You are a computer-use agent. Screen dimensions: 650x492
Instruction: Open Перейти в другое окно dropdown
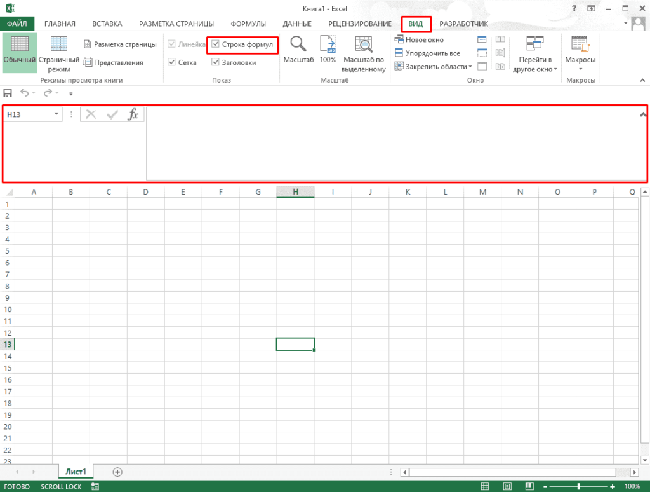(534, 54)
